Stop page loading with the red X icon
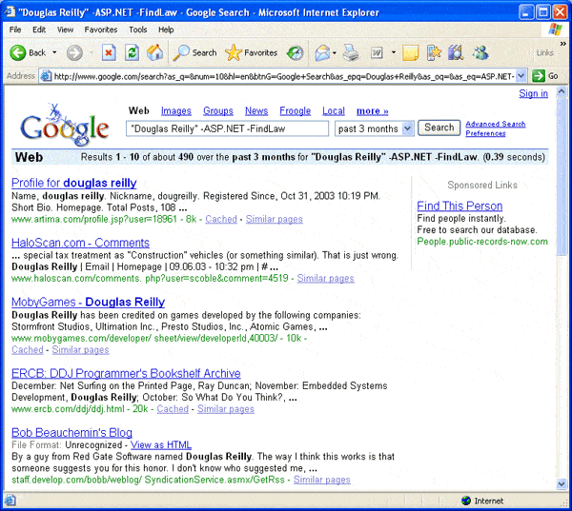The width and height of the screenshot is (572, 511). point(109,52)
